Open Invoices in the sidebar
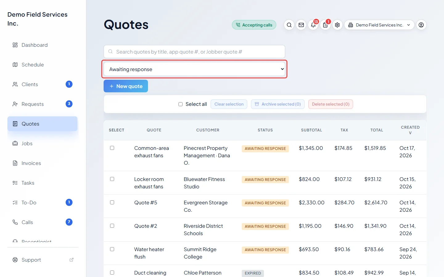Image resolution: width=444 pixels, height=277 pixels. 43,163
